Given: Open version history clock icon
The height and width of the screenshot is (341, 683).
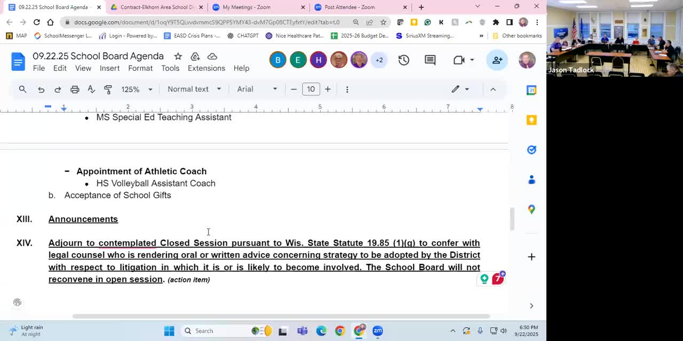Looking at the screenshot, I should (404, 60).
